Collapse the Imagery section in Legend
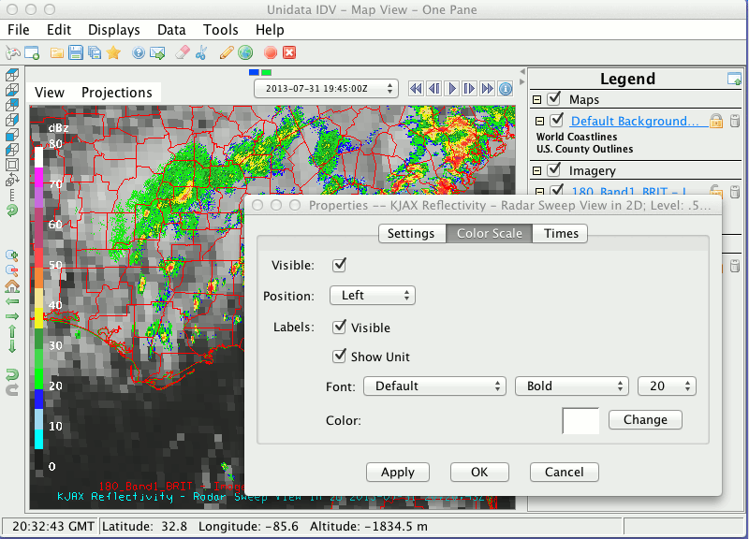Screen dimensions: 749x539 tap(537, 170)
